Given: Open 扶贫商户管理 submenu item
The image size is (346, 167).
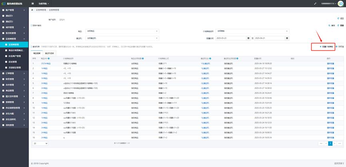Looking at the screenshot, I should (14, 56).
